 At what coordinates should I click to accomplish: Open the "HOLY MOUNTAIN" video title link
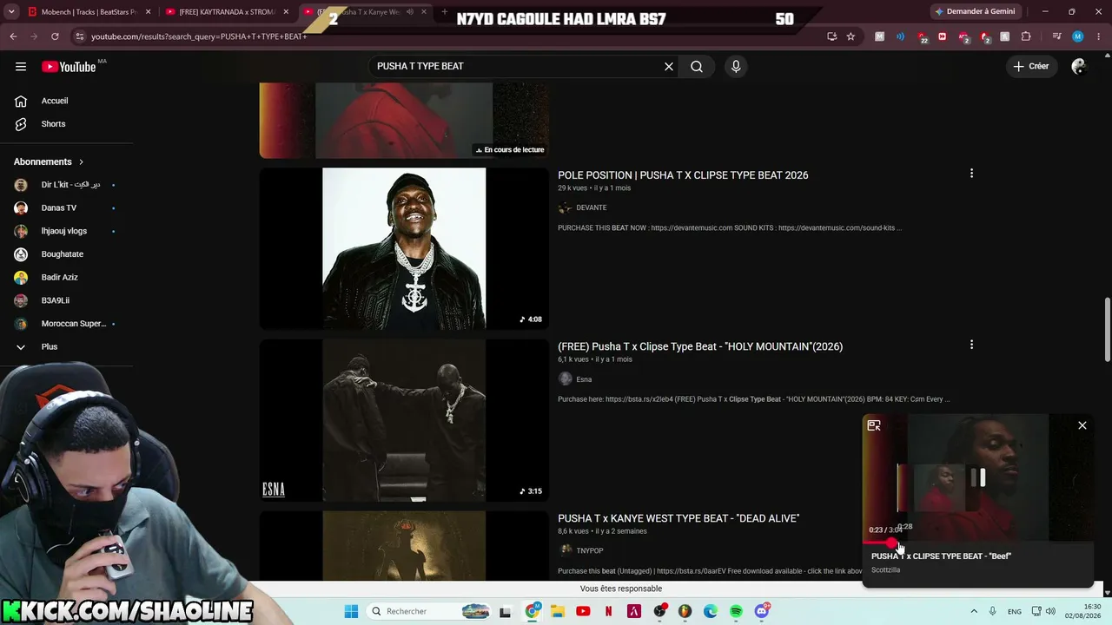pos(700,346)
